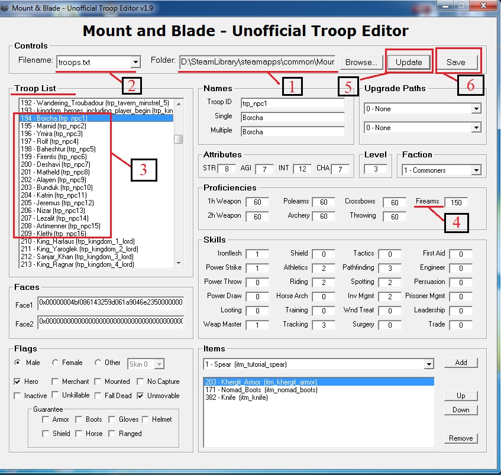Screen dimensions: 501x475
Task: Click the Update button
Action: pos(409,62)
